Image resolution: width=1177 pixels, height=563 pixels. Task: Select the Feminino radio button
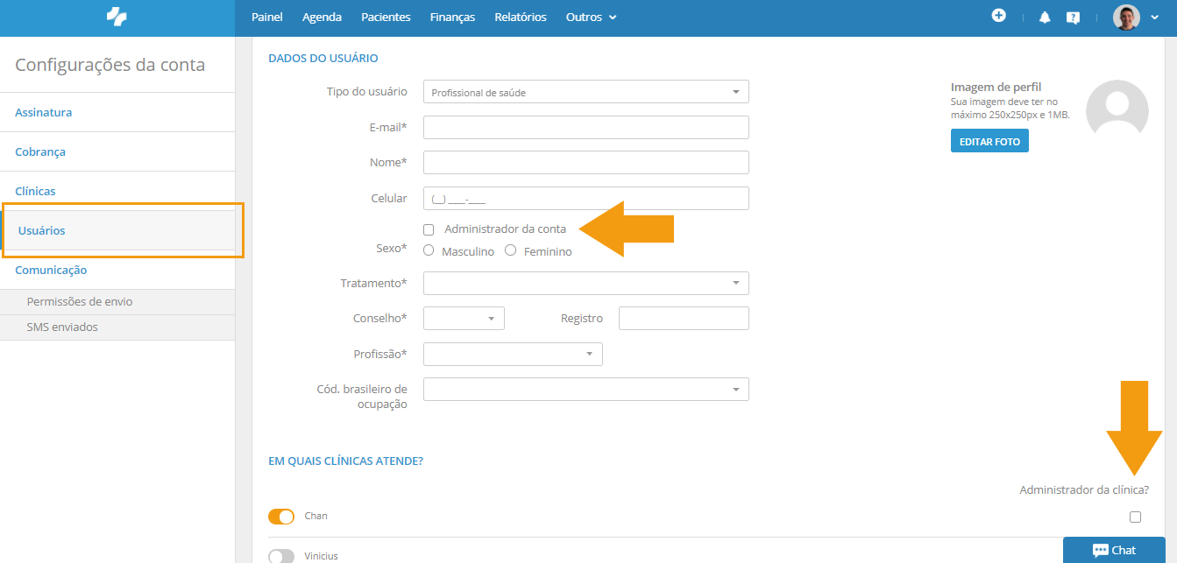tap(511, 250)
